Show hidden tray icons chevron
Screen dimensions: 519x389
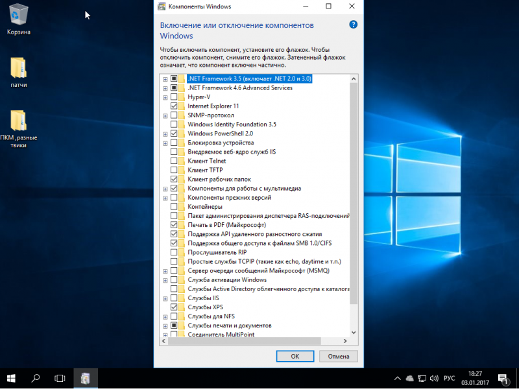click(x=398, y=379)
